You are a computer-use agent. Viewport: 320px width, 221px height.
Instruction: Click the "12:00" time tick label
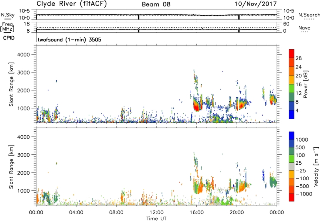click(156, 213)
